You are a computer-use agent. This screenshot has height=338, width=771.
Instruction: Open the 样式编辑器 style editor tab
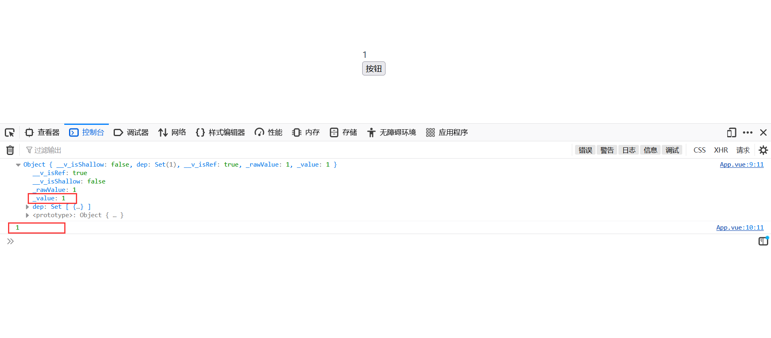pos(220,132)
